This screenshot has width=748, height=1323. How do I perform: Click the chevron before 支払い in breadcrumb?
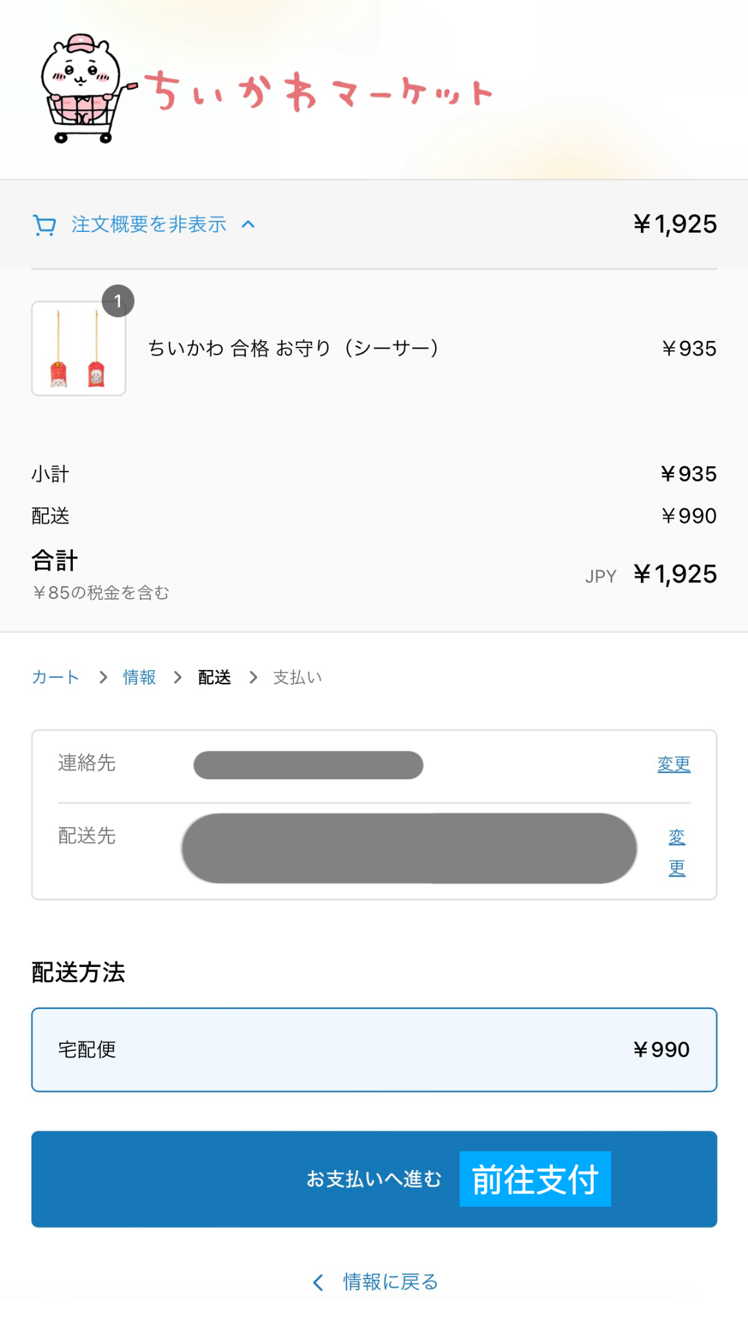253,677
